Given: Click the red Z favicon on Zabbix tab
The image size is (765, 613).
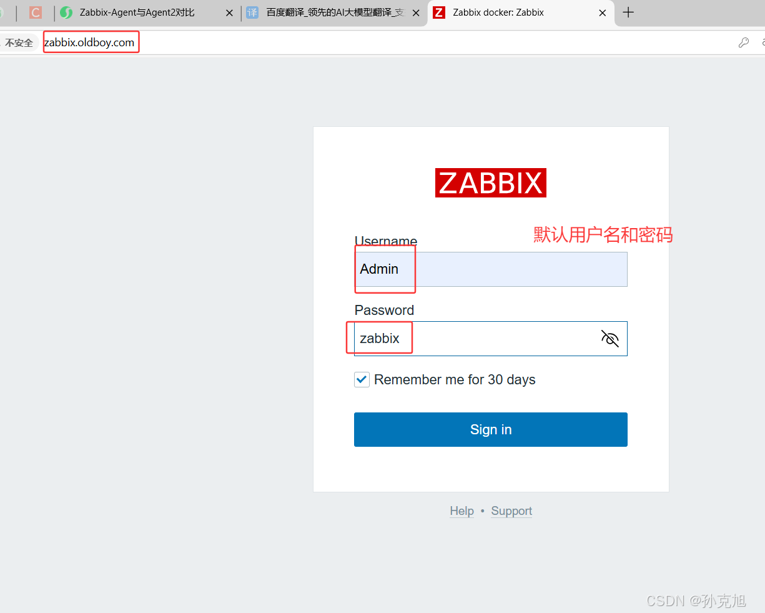Looking at the screenshot, I should [x=439, y=12].
